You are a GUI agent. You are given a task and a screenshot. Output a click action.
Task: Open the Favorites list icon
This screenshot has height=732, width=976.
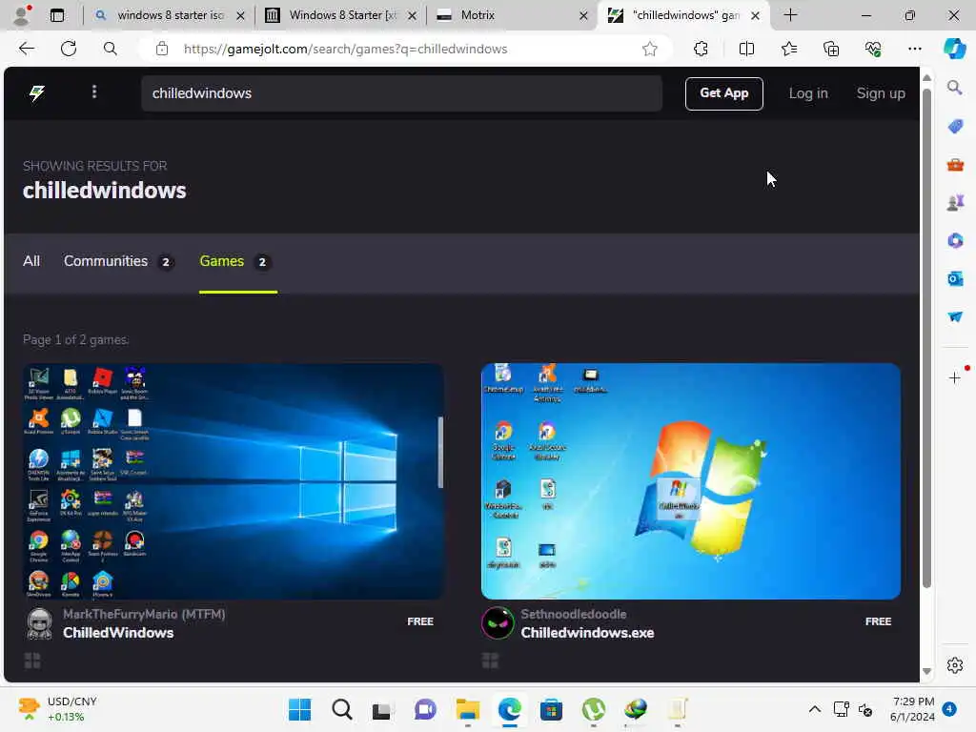click(788, 49)
